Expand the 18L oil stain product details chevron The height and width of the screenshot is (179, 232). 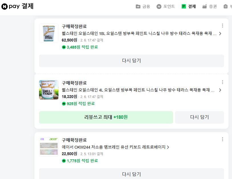(x=219, y=34)
